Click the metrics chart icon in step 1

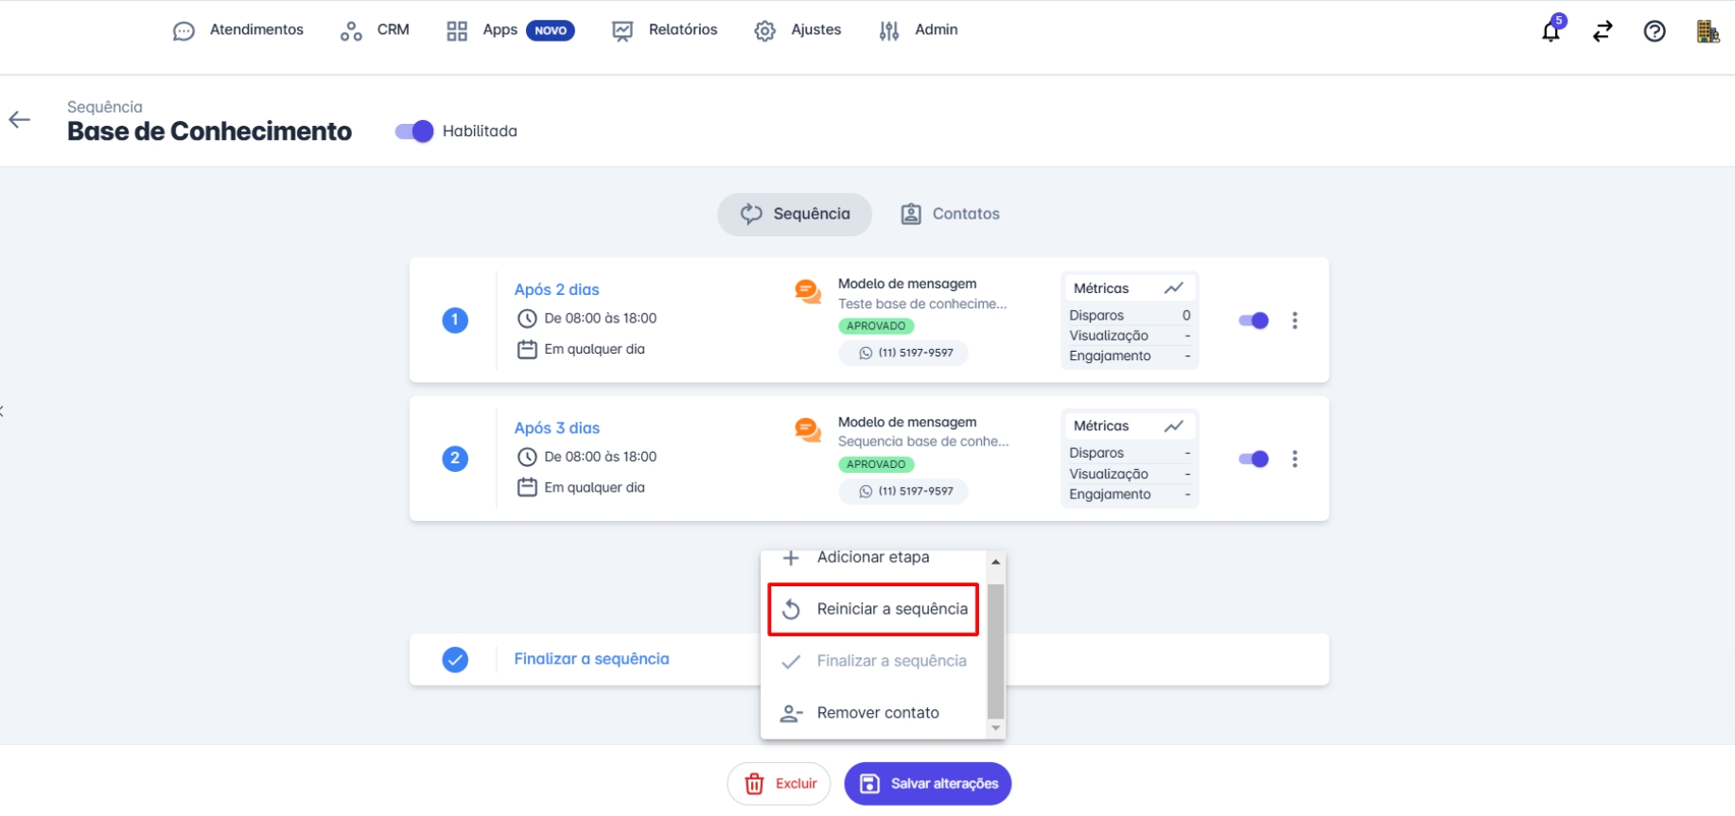point(1174,288)
